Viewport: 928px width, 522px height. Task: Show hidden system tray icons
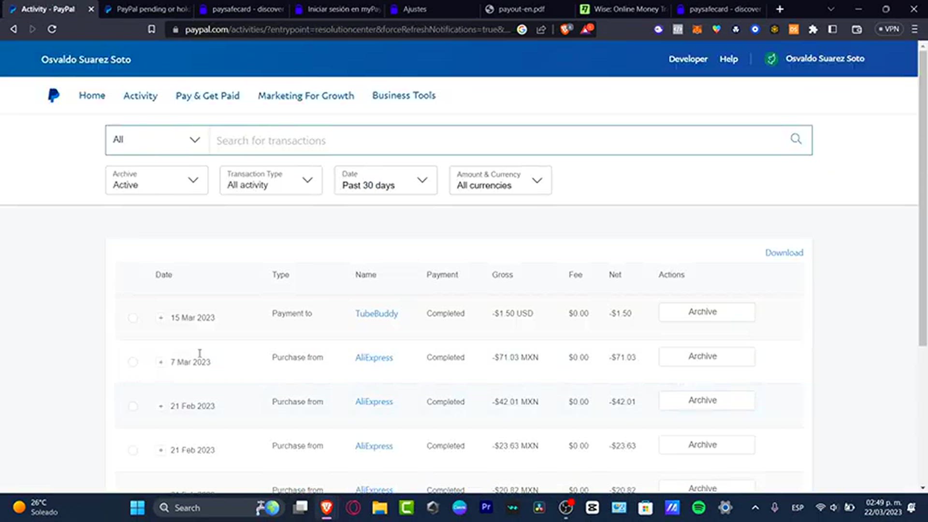point(755,507)
